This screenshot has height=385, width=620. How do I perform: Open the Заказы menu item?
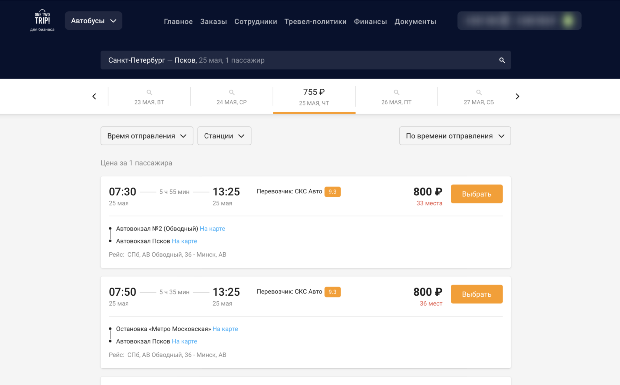pos(213,22)
